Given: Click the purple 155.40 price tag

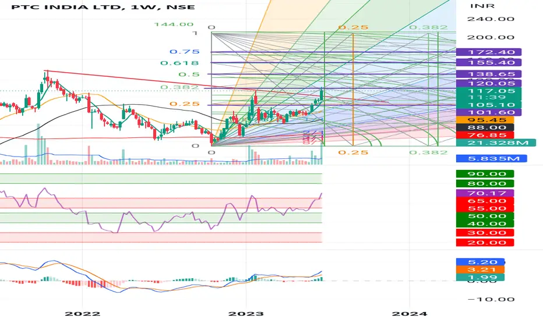Looking at the screenshot, I should click(x=489, y=63).
